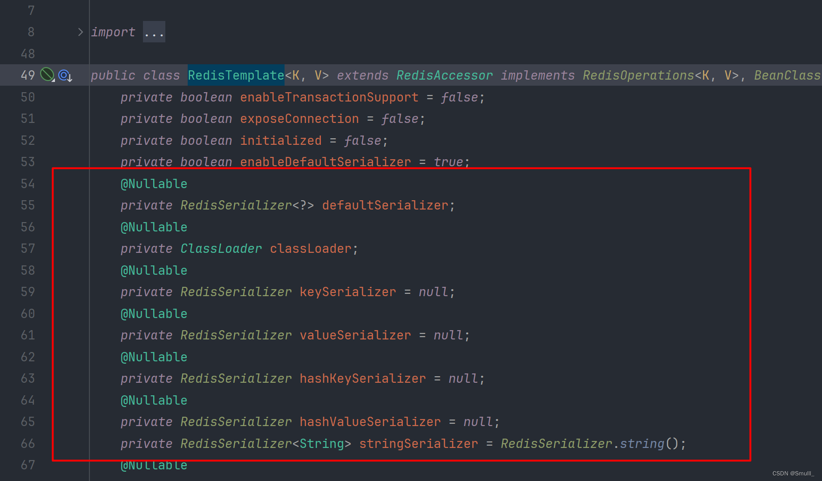
Task: Click line number 66 in the gutter
Action: coord(28,443)
